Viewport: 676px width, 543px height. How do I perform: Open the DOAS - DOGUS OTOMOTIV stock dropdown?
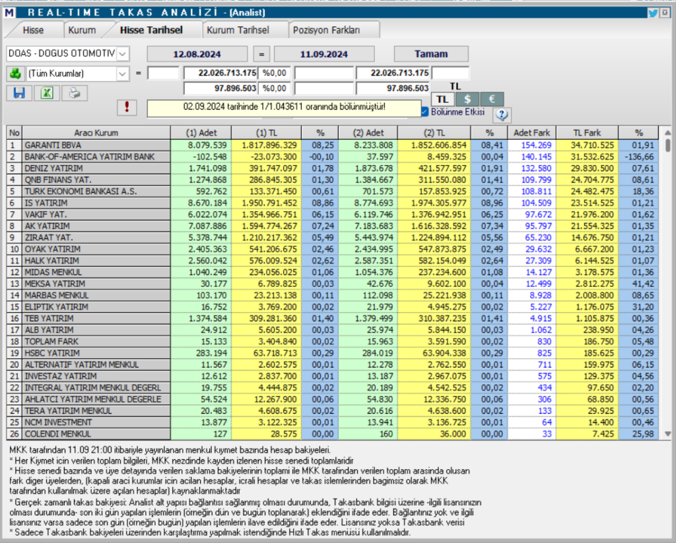click(x=123, y=53)
